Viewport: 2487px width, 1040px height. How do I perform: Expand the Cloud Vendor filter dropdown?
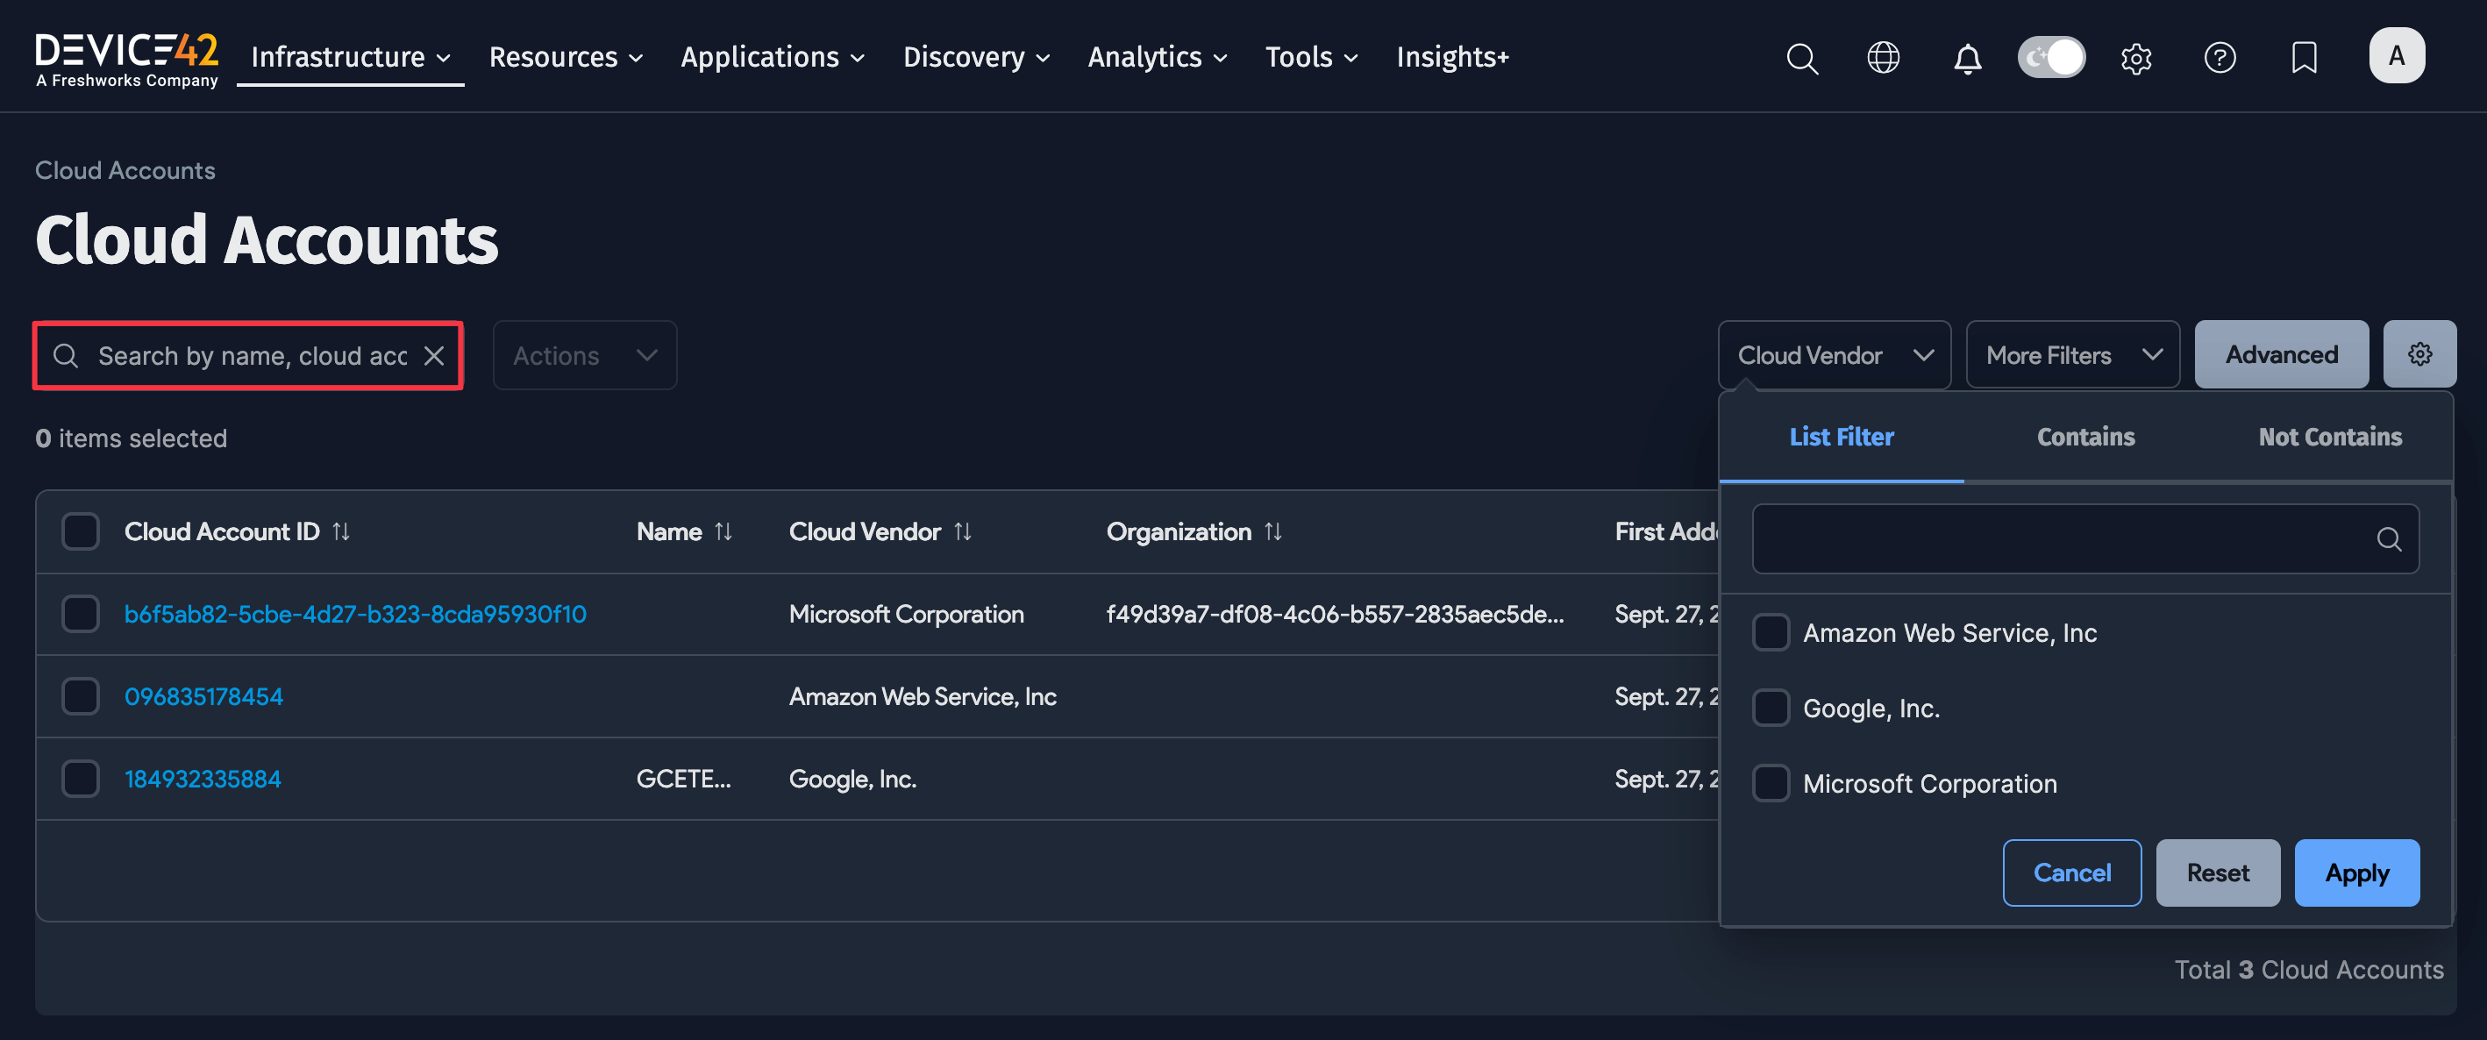tap(1834, 354)
